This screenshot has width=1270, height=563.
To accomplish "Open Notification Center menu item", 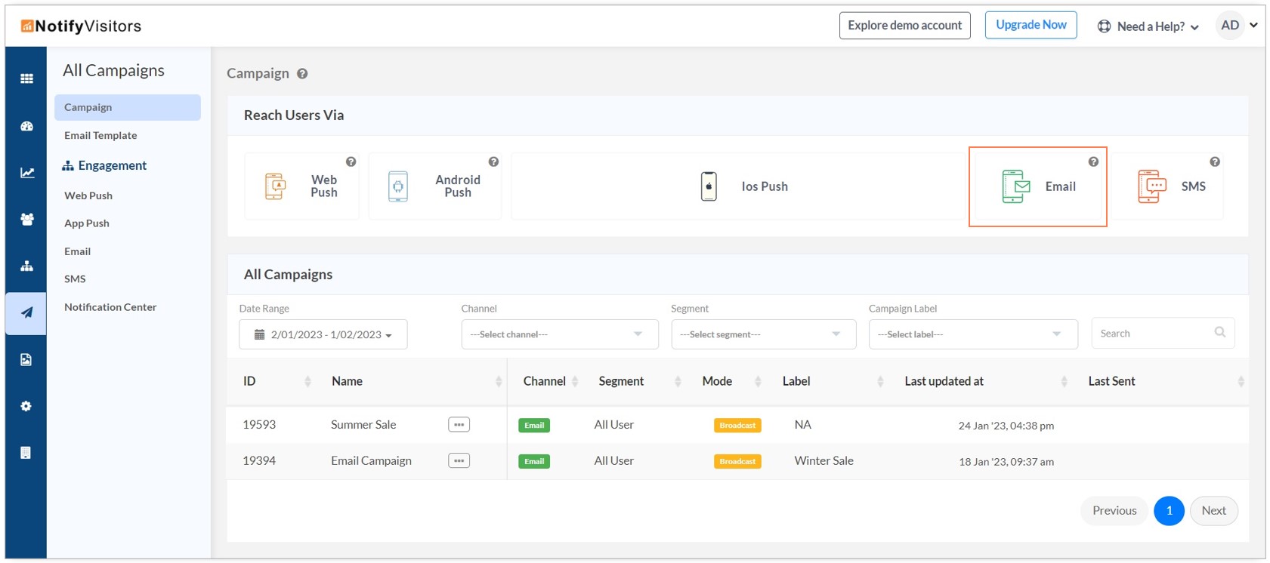I will [x=110, y=307].
